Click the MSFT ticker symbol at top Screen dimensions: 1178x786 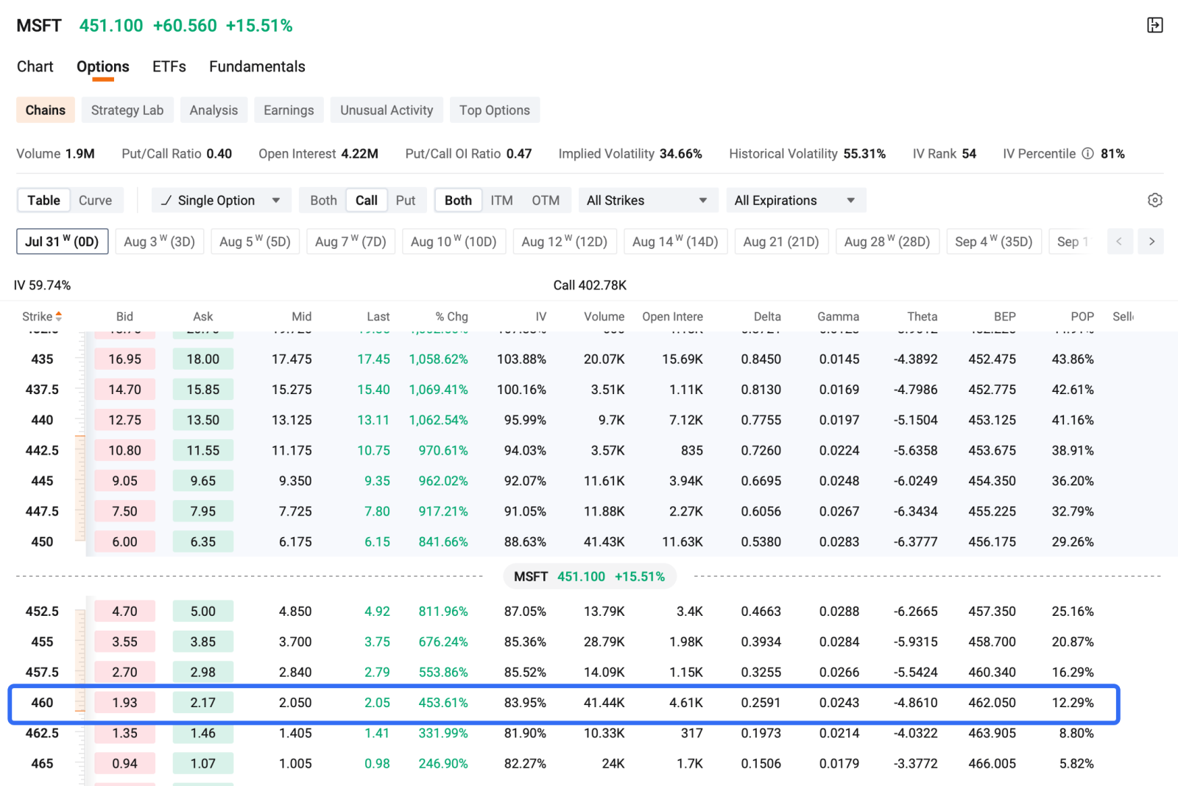pyautogui.click(x=39, y=26)
